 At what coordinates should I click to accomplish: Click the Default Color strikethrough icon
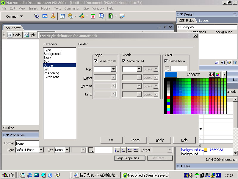coord(212,75)
